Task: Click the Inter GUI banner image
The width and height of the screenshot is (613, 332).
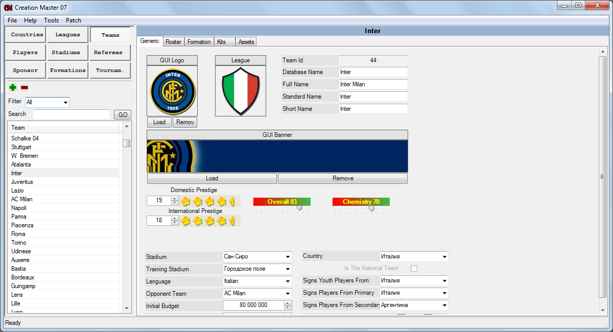Action: (277, 156)
